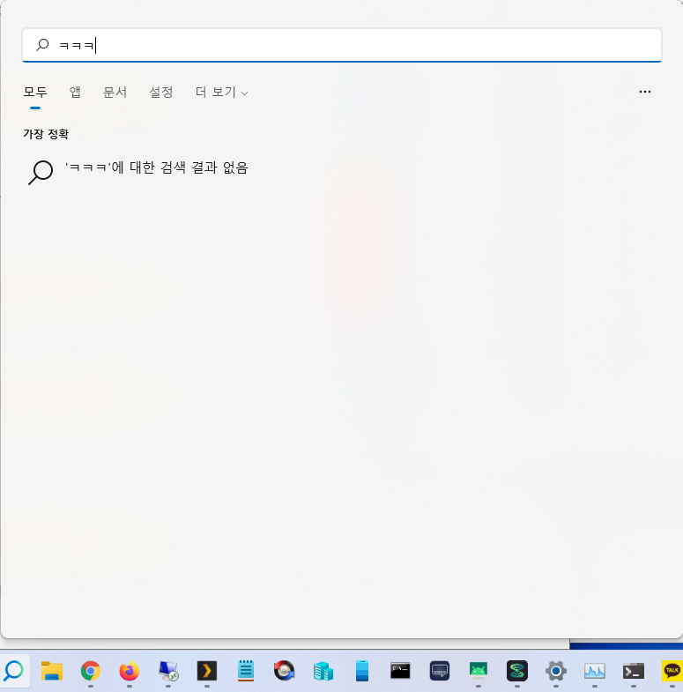This screenshot has width=683, height=692.
Task: Open Google Chrome from the taskbar
Action: (91, 671)
